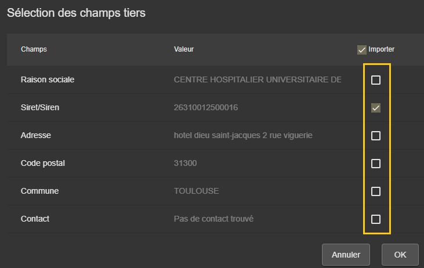Select the TOULOUSE commune value
The width and height of the screenshot is (424, 268).
197,191
